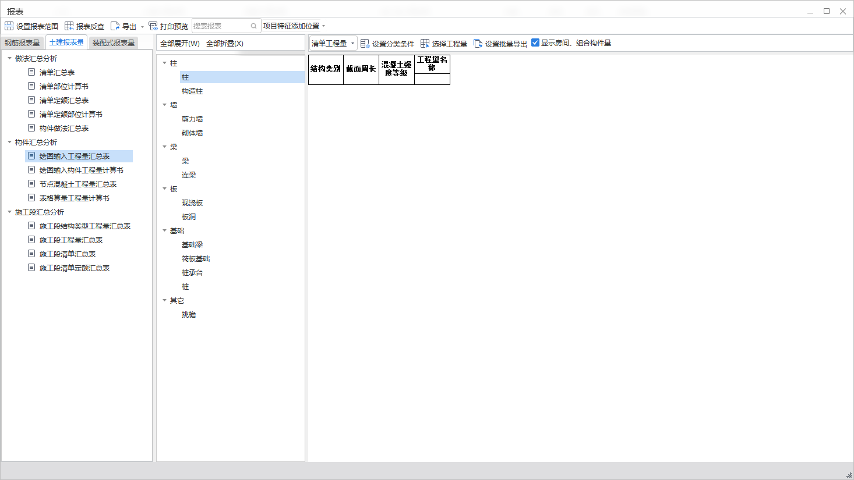Switch to the 土建报表量 tab
Viewport: 854px width, 480px height.
pos(66,42)
